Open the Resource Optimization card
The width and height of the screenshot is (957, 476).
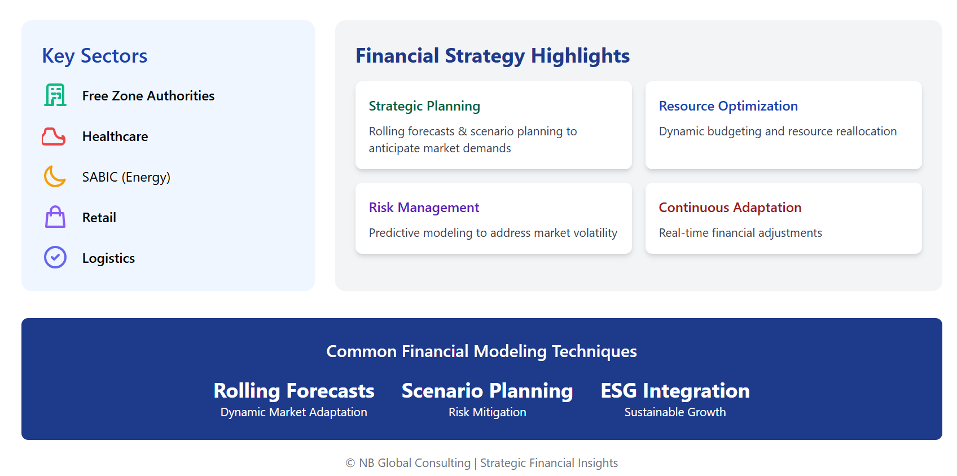click(783, 125)
